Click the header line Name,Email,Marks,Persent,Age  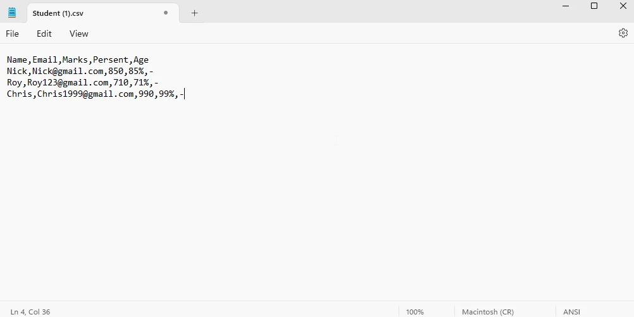pyautogui.click(x=78, y=60)
